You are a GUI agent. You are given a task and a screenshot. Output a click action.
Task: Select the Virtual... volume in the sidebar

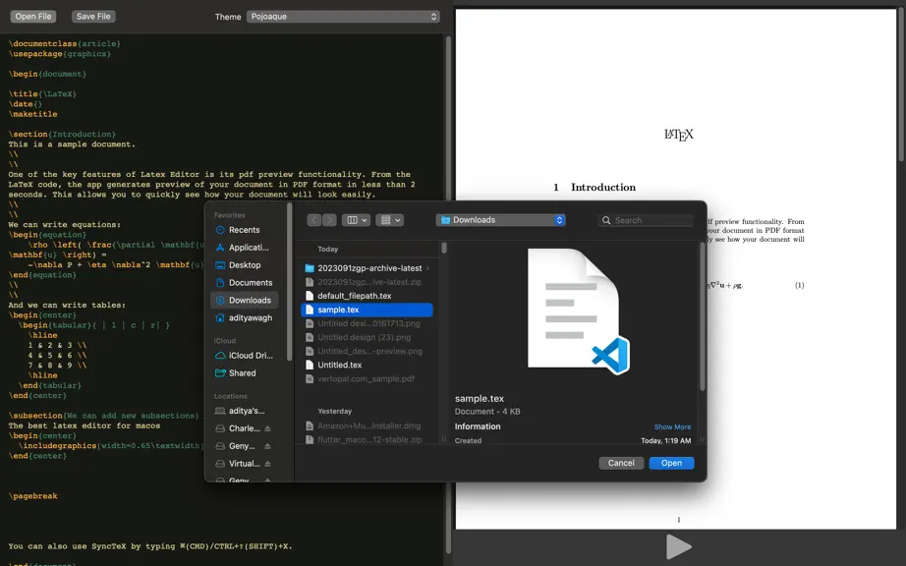click(238, 464)
